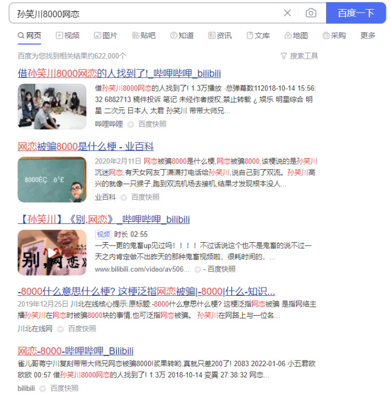Switch to the 图片 tab
Screen dimensions: 391x400
(106, 36)
